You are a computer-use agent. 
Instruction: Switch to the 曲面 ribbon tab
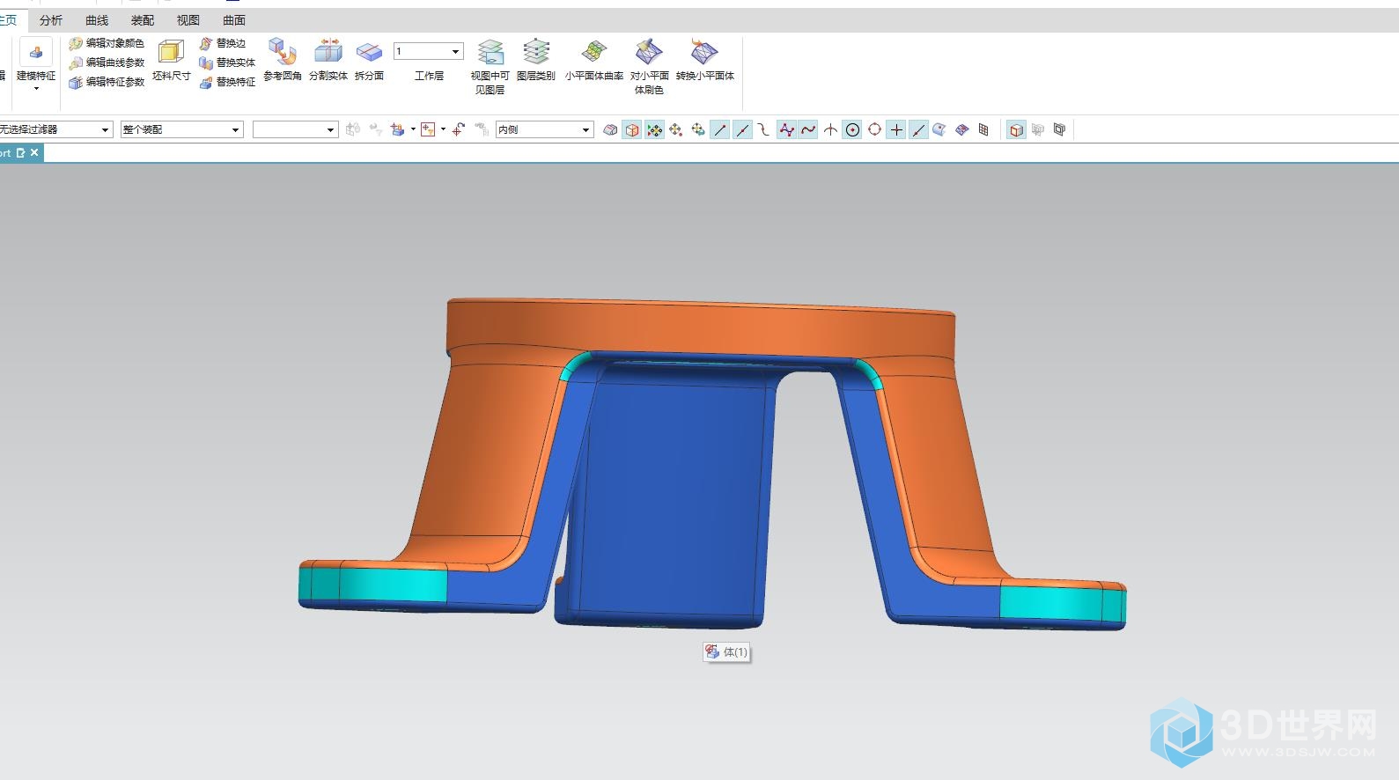coord(234,20)
